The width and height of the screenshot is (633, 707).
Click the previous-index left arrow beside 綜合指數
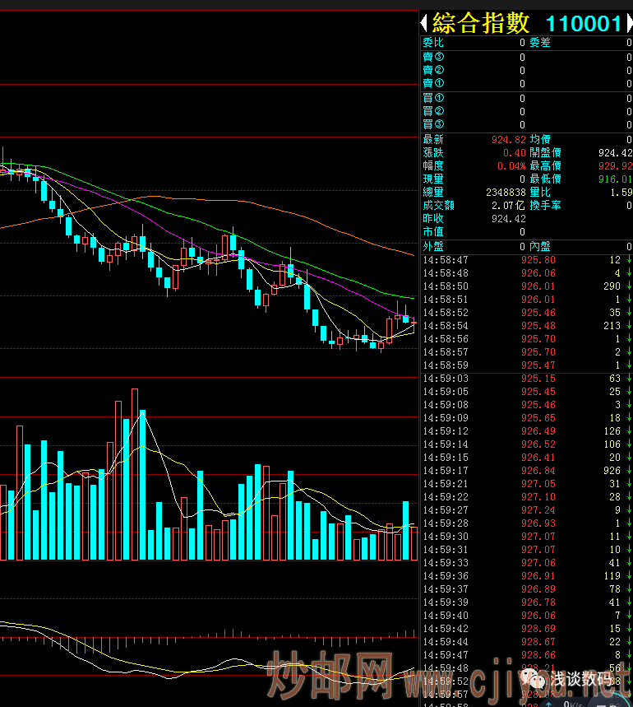pyautogui.click(x=424, y=23)
